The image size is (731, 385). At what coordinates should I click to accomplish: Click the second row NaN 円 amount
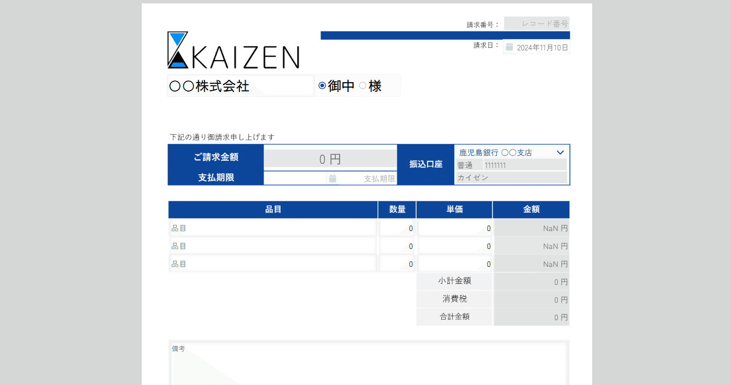pyautogui.click(x=531, y=246)
